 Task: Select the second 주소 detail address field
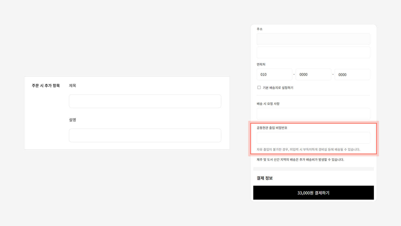pyautogui.click(x=313, y=53)
